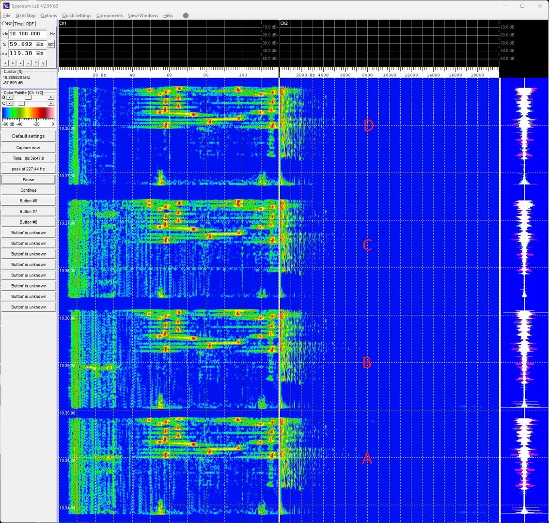The height and width of the screenshot is (523, 549).
Task: Open the Start/Stop menu
Action: tap(25, 15)
